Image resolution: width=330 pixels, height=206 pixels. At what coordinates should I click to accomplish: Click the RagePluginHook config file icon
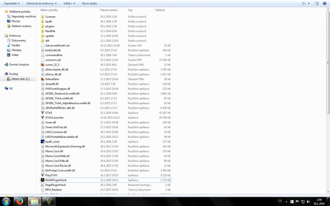pyautogui.click(x=43, y=185)
